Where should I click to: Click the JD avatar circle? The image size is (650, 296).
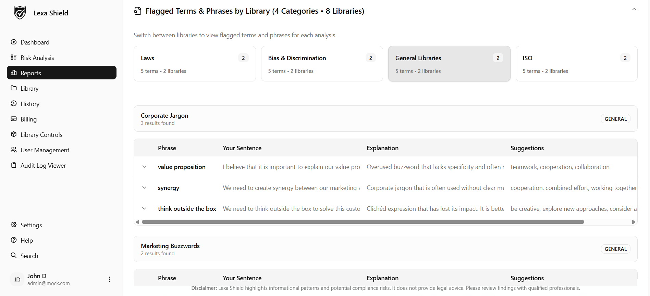click(x=17, y=280)
